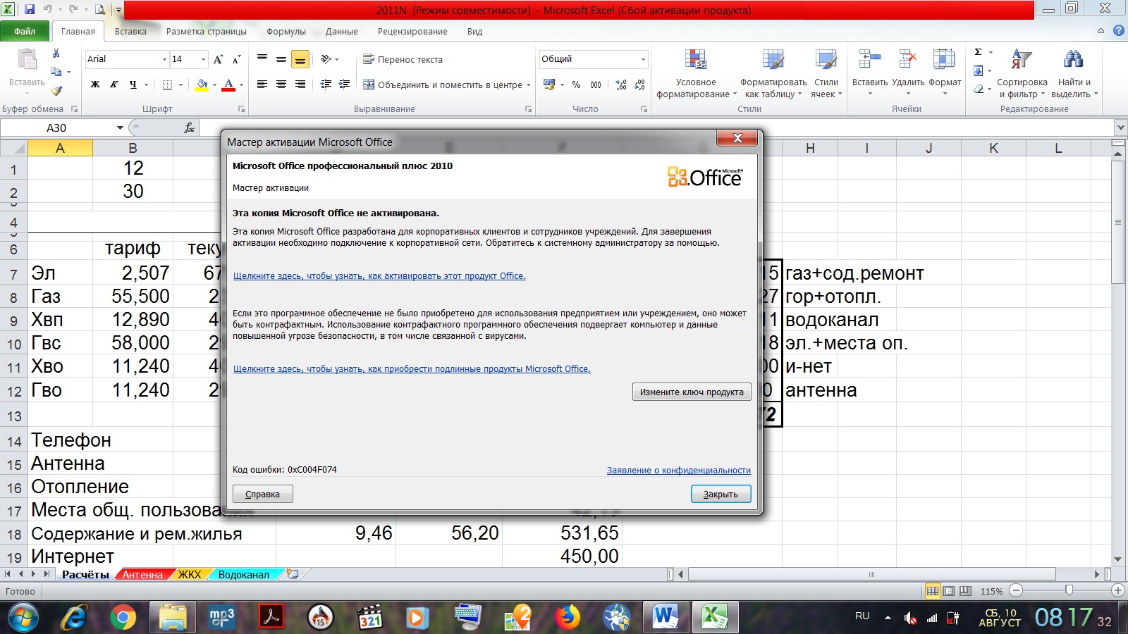Open the merge cells dropdown arrow
The image size is (1128, 634).
[x=528, y=85]
